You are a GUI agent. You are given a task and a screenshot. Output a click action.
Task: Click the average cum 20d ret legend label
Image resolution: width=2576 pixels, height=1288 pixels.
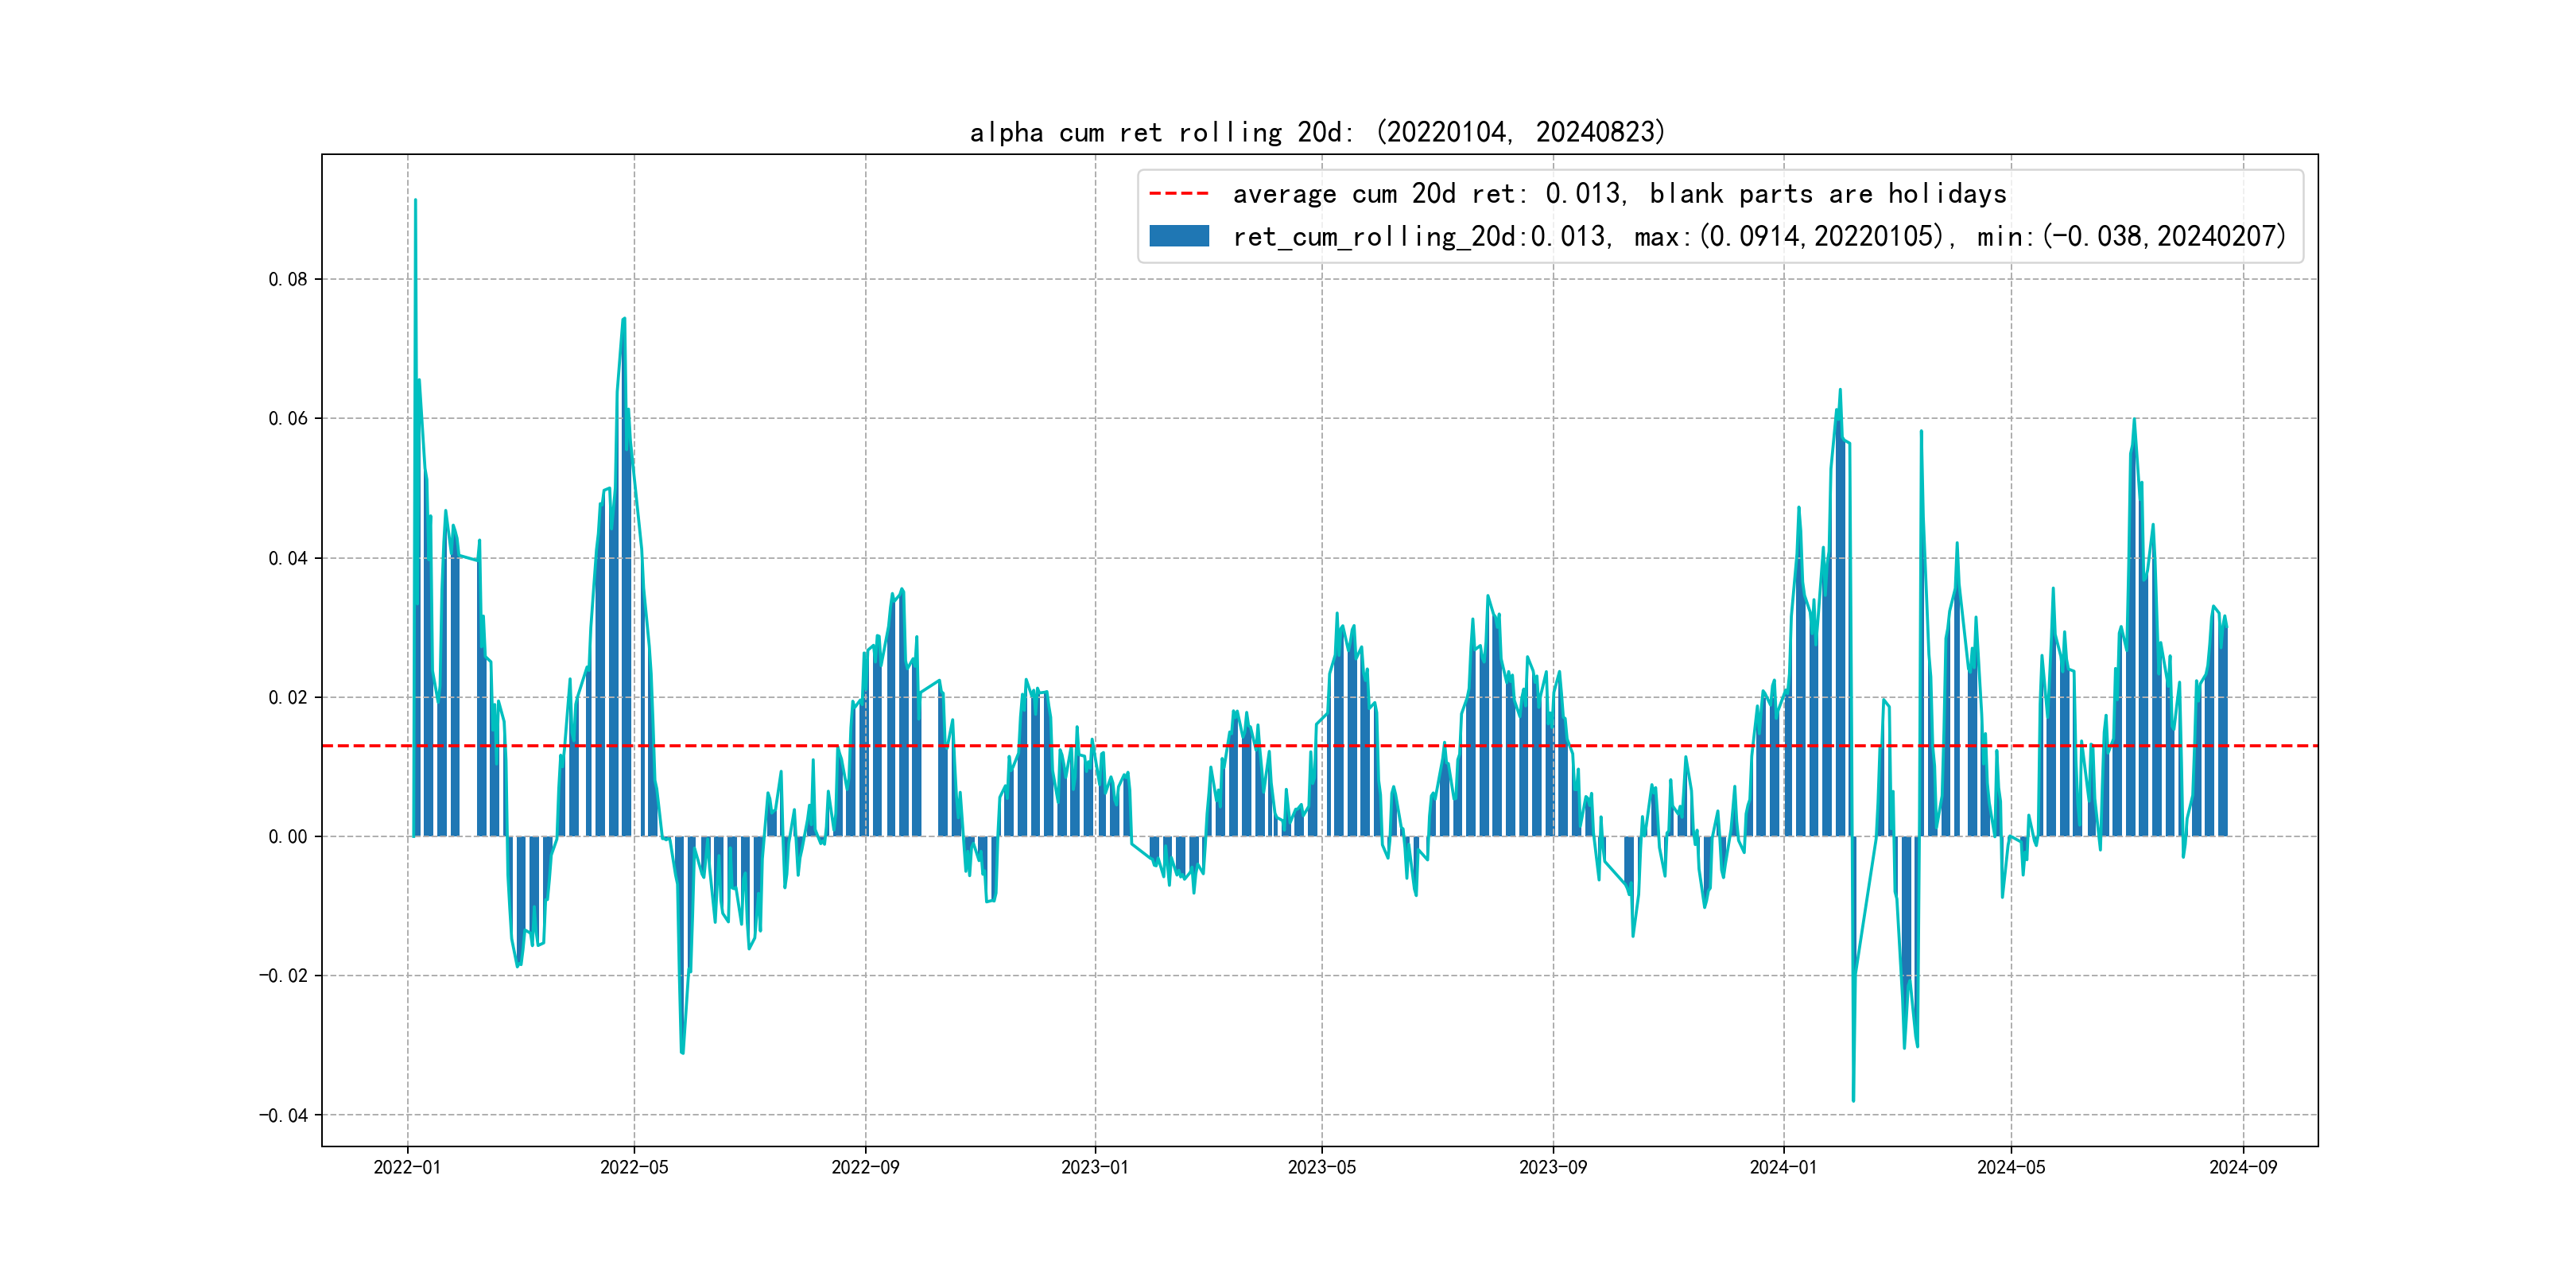click(1618, 193)
